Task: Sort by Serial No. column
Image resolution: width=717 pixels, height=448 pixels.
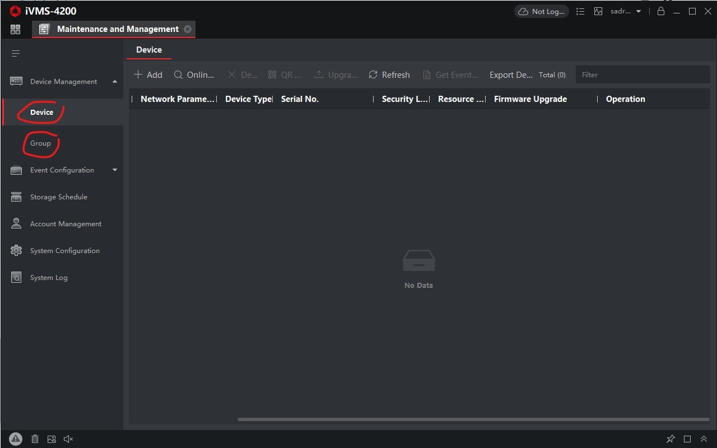Action: click(x=300, y=99)
